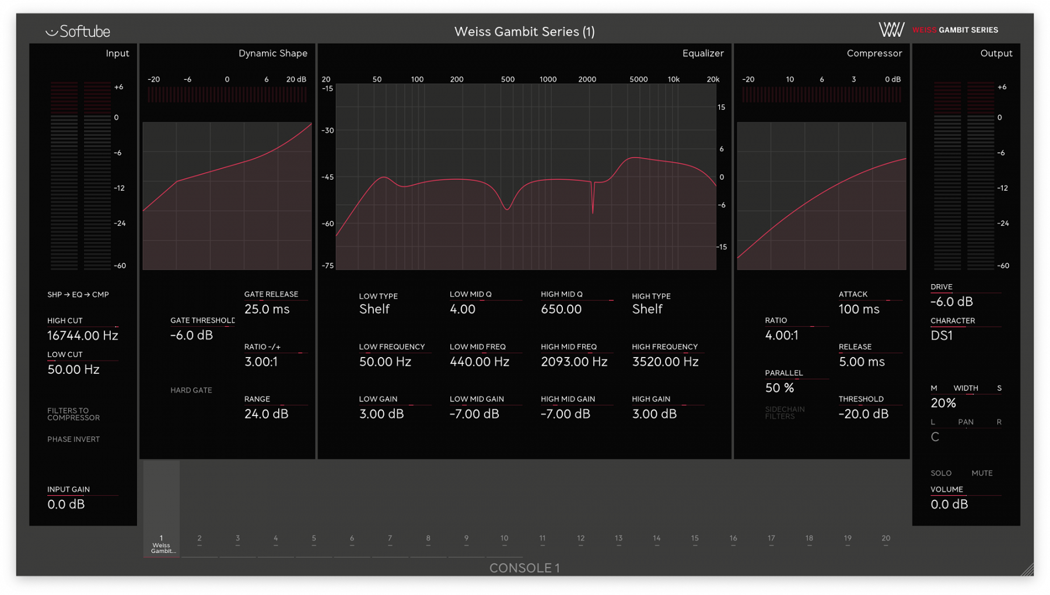Click the Compressor gain reduction meter strip
Viewport: 1050px width, 595px height.
pyautogui.click(x=821, y=94)
